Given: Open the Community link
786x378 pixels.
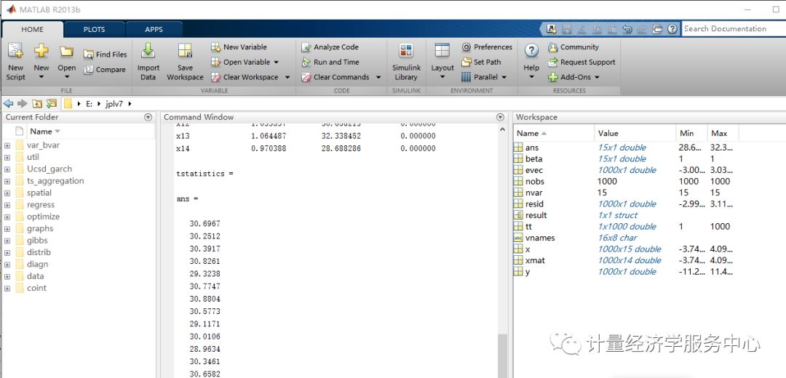Looking at the screenshot, I should click(573, 47).
